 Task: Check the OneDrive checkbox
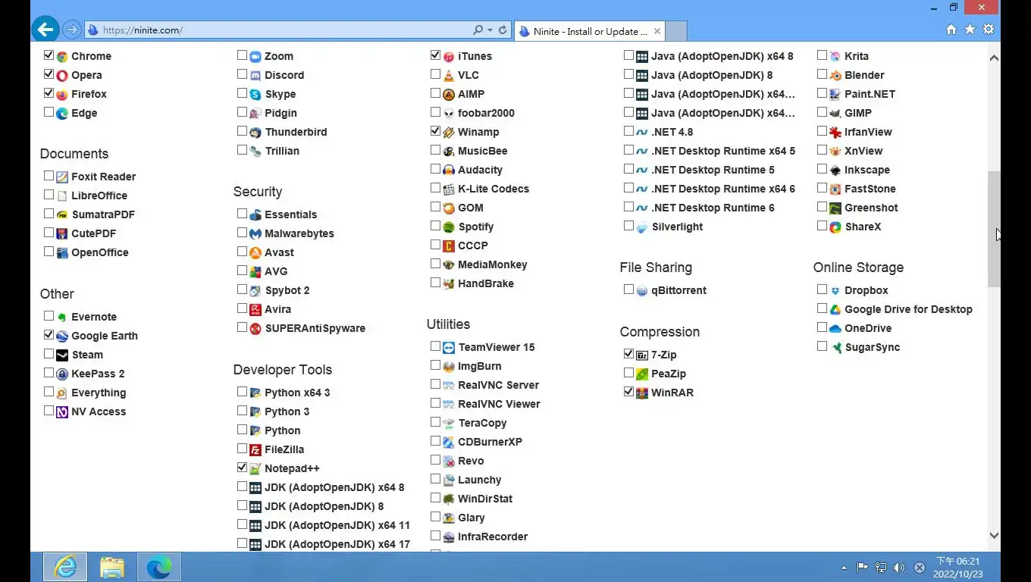[x=822, y=327]
